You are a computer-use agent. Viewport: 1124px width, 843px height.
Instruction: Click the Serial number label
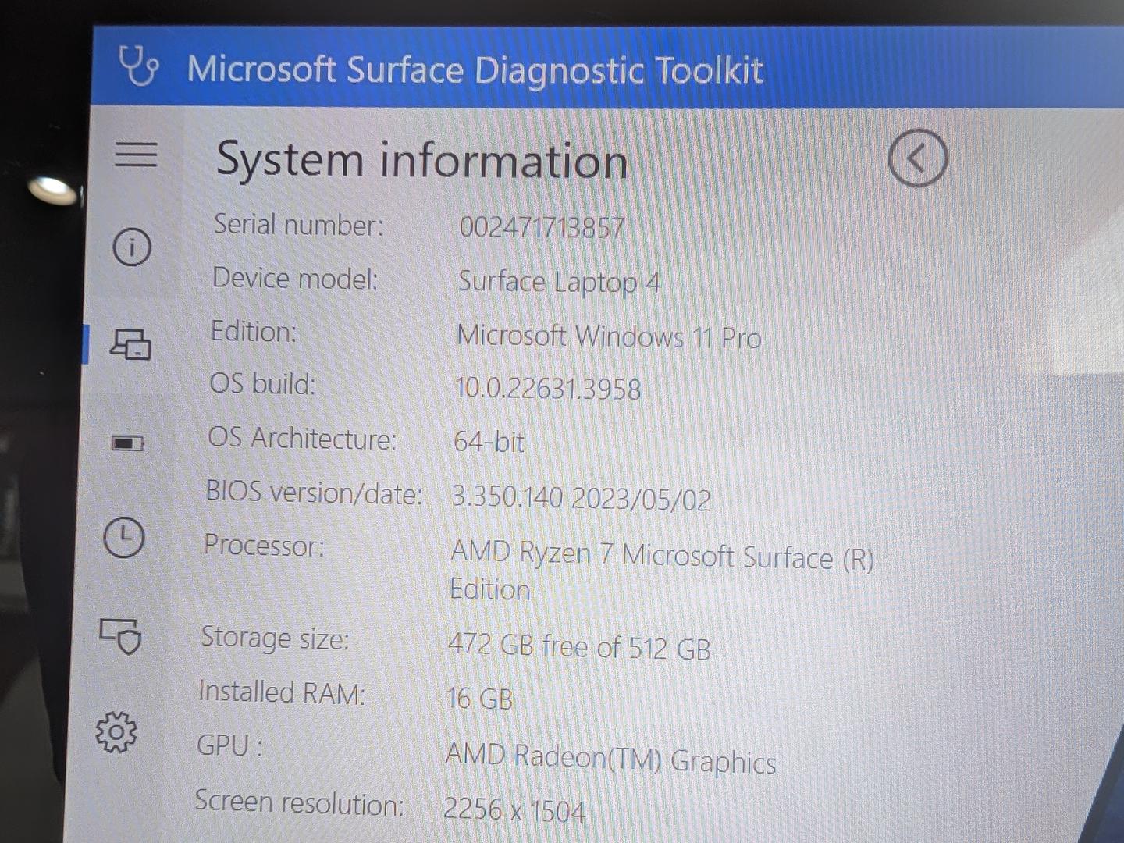(x=299, y=225)
